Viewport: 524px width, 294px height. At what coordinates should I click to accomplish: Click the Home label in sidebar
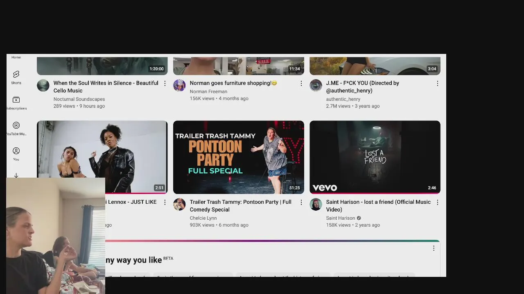(x=16, y=57)
